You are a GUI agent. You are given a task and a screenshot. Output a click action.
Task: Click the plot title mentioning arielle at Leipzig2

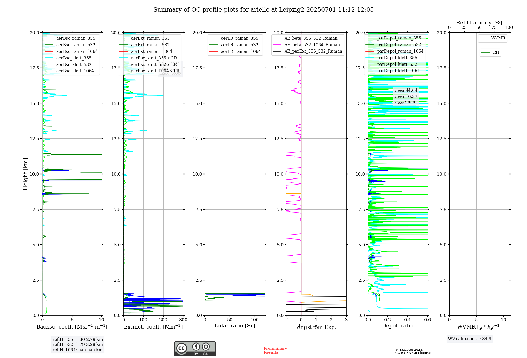point(263,10)
